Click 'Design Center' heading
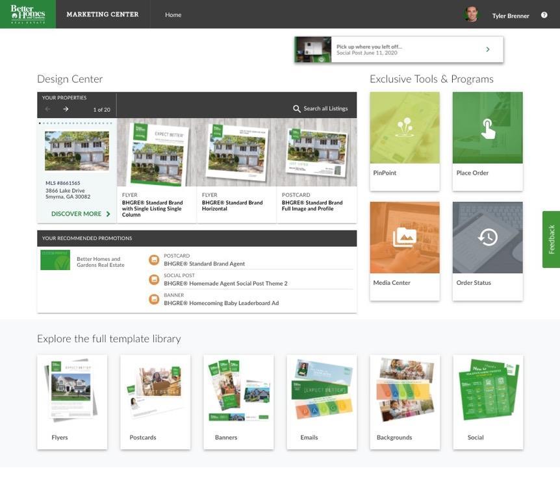 [x=70, y=79]
